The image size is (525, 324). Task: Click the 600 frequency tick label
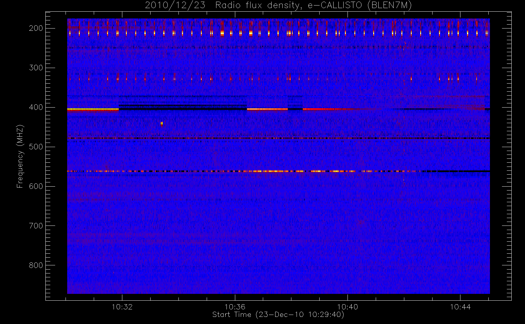click(36, 186)
